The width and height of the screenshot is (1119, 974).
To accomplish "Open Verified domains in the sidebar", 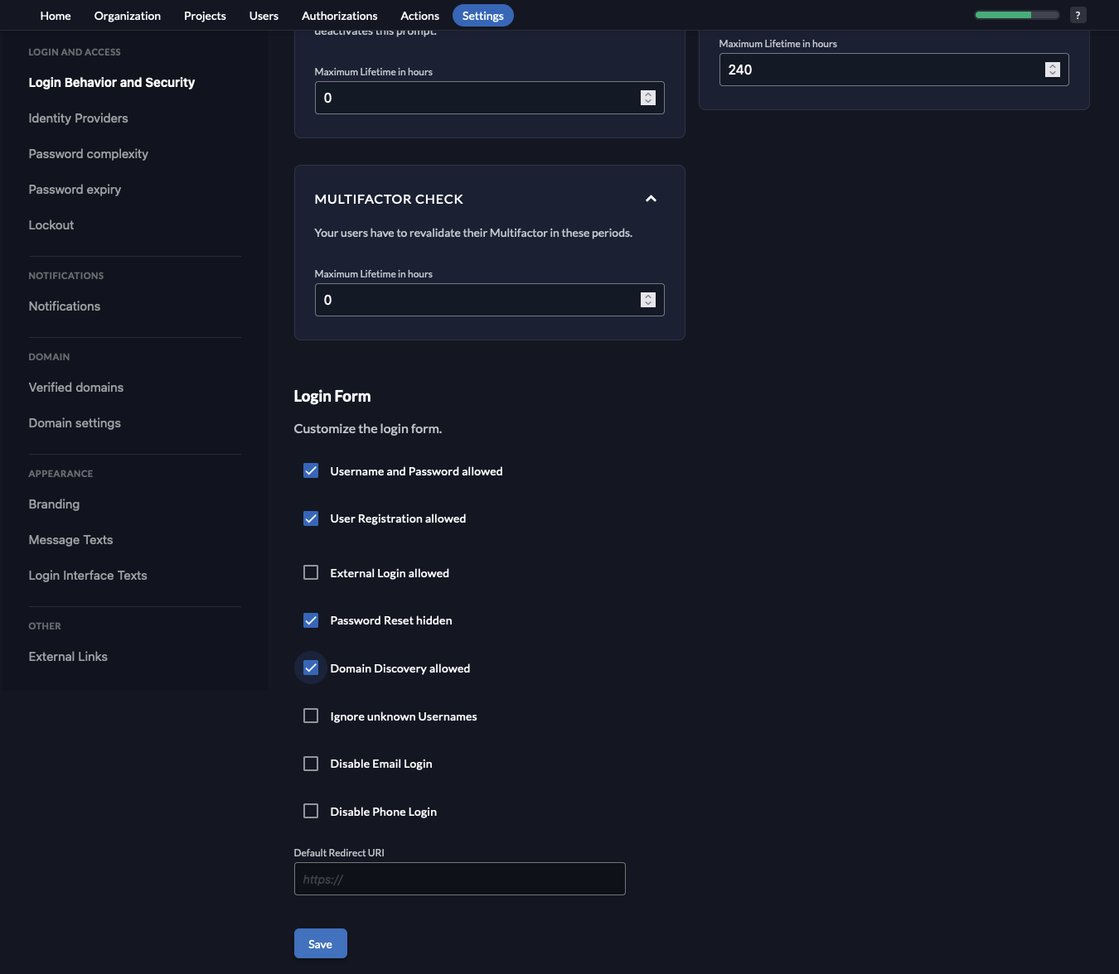I will pyautogui.click(x=75, y=387).
